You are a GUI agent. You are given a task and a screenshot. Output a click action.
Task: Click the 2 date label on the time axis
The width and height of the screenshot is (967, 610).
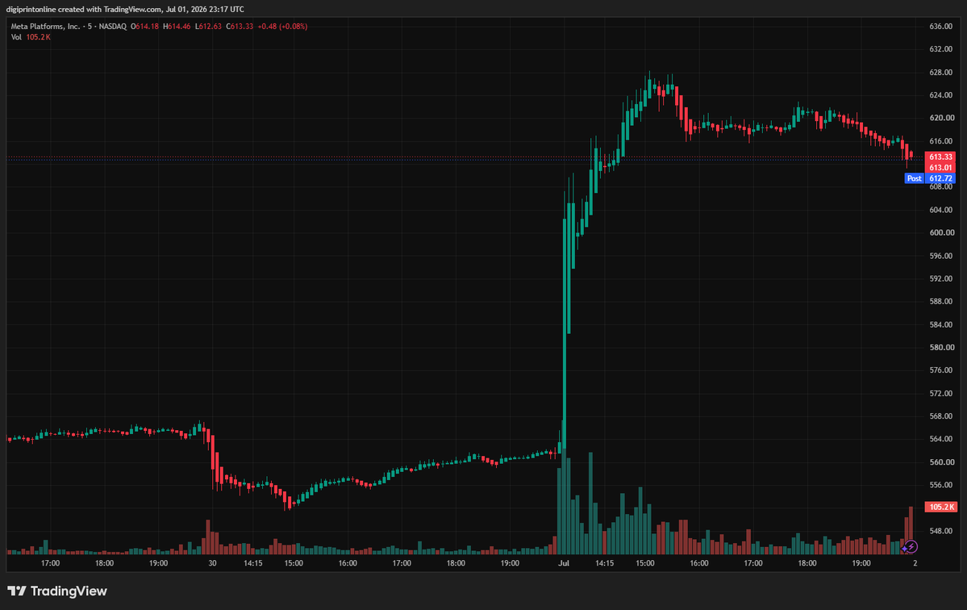[x=915, y=563]
